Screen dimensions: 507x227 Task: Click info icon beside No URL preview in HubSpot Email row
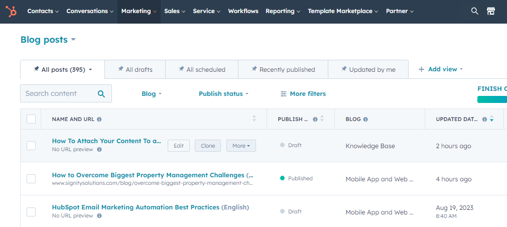[x=99, y=215]
